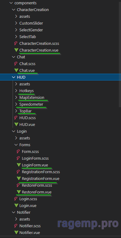Click the vertical scrollbar in explorer

[120, 54]
